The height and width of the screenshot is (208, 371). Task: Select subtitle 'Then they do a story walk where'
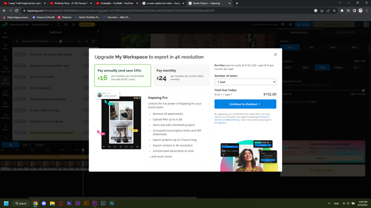(51, 55)
